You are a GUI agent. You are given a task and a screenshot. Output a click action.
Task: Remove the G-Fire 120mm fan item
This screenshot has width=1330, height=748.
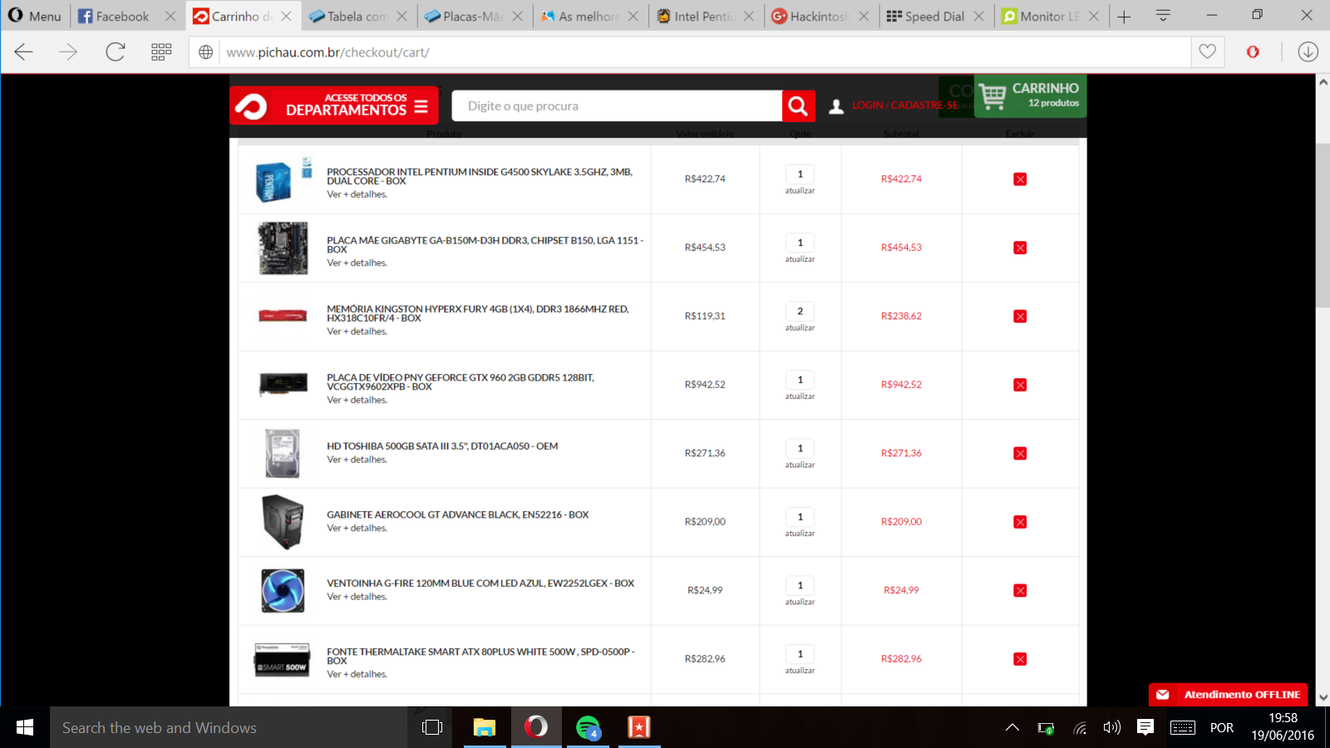point(1020,591)
